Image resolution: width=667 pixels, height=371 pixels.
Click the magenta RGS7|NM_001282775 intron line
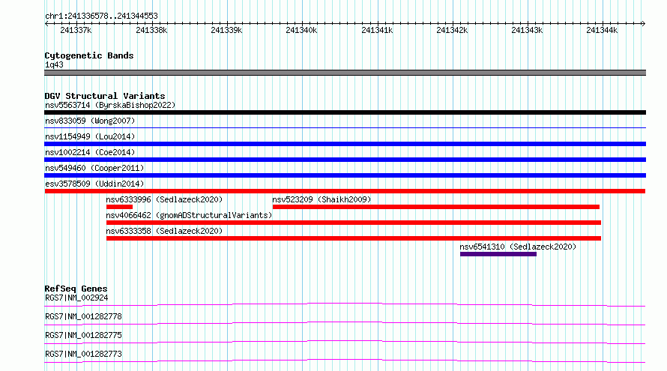click(345, 342)
